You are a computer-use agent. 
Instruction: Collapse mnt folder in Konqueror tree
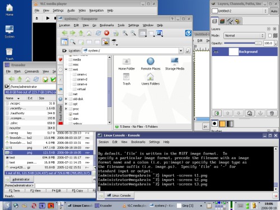coord(66,69)
